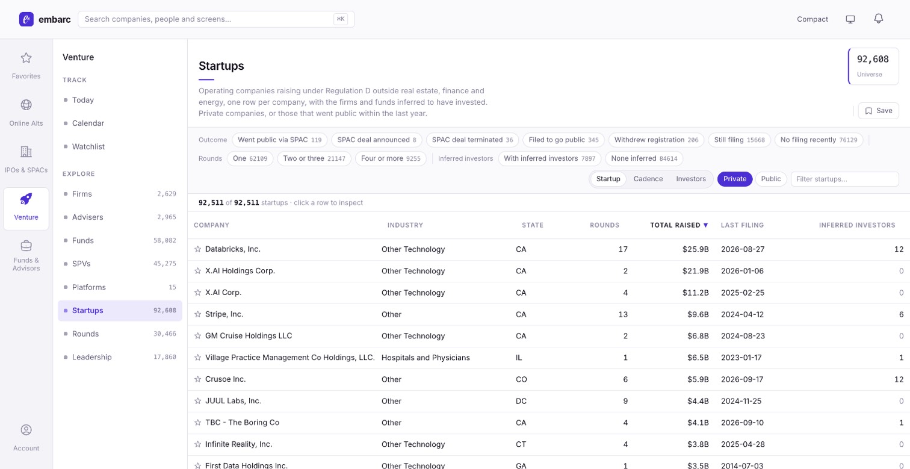910x469 pixels.
Task: Toggle 'Still filing' outcome filter
Action: (x=740, y=140)
